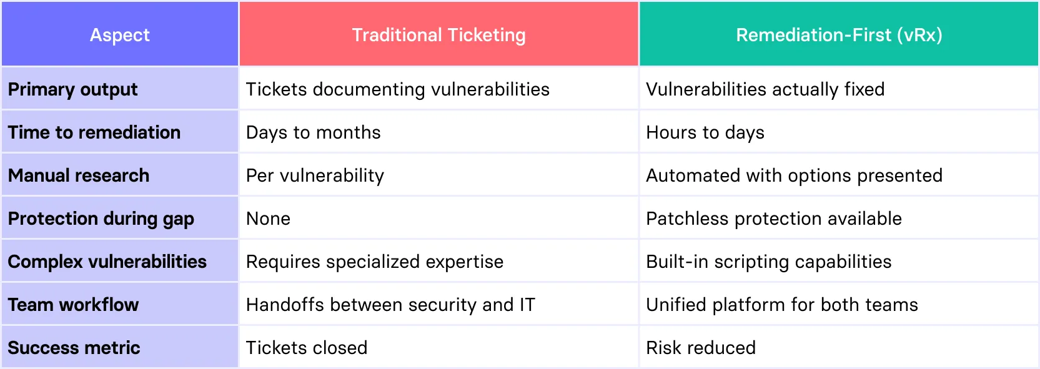Click the Automated with options presented cell
This screenshot has width=1040, height=369.
[x=839, y=175]
